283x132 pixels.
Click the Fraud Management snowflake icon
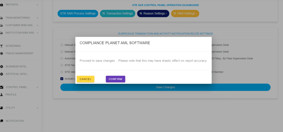tap(2, 53)
